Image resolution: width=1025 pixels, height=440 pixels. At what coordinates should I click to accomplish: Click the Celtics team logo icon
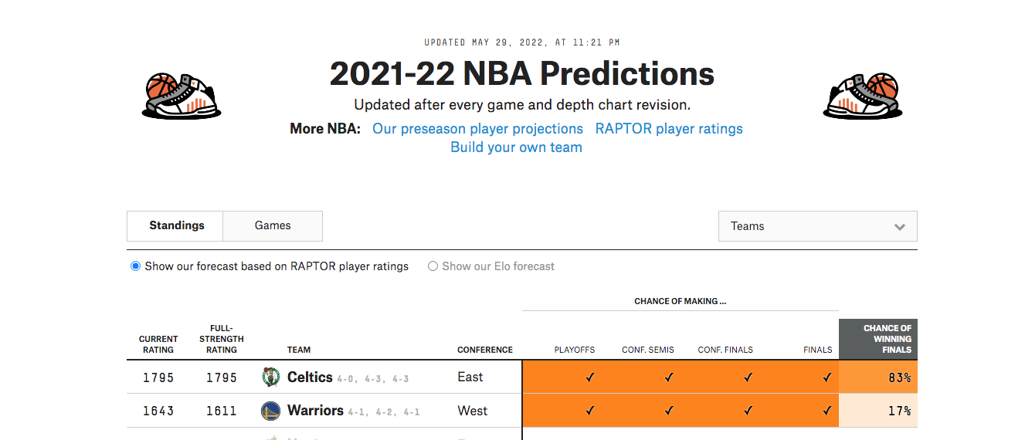click(270, 377)
